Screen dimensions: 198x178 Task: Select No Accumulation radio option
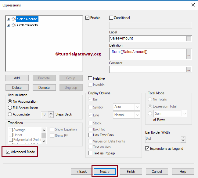pos(10,101)
